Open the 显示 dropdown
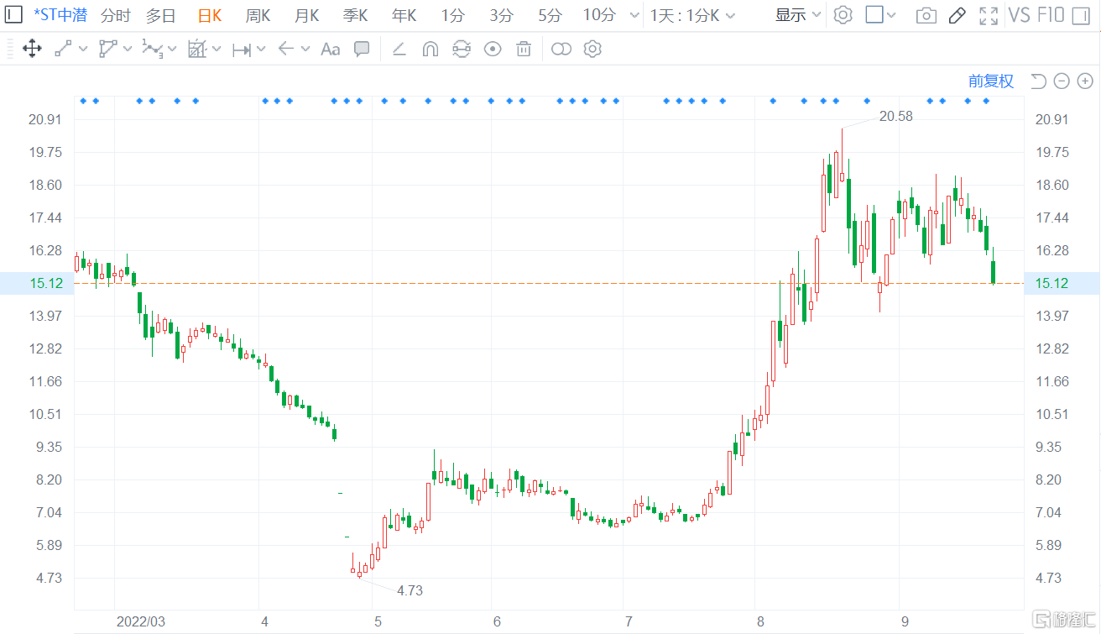 [798, 15]
